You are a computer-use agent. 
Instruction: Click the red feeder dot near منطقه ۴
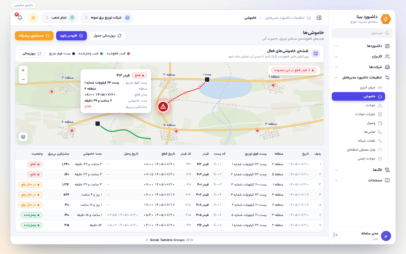(x=258, y=131)
